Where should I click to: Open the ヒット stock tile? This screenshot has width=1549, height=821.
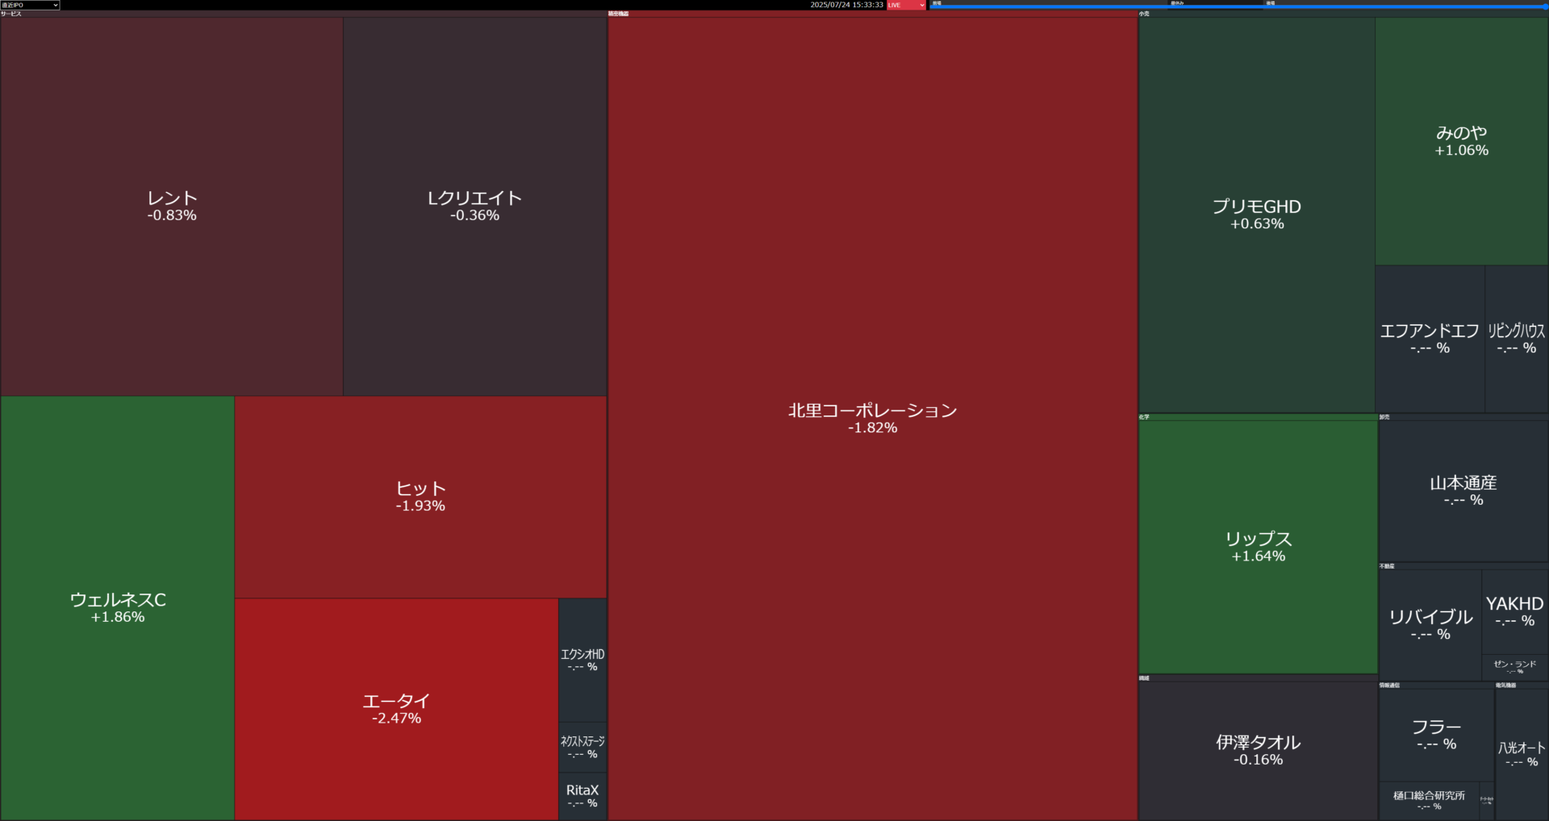420,497
